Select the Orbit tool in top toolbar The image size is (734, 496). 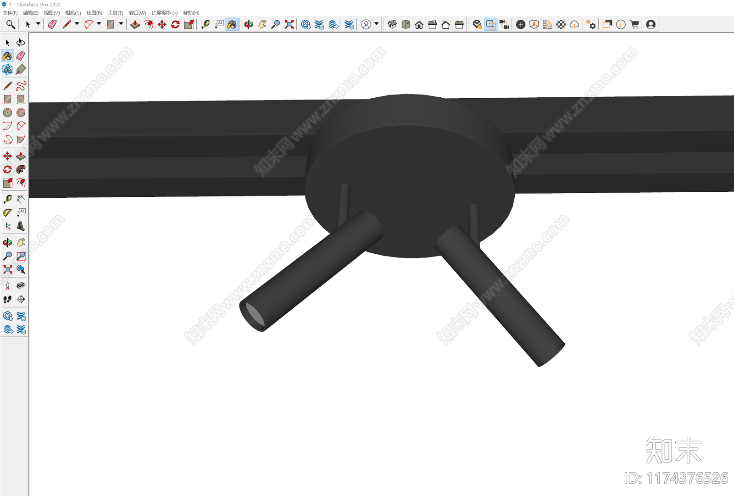[x=249, y=24]
